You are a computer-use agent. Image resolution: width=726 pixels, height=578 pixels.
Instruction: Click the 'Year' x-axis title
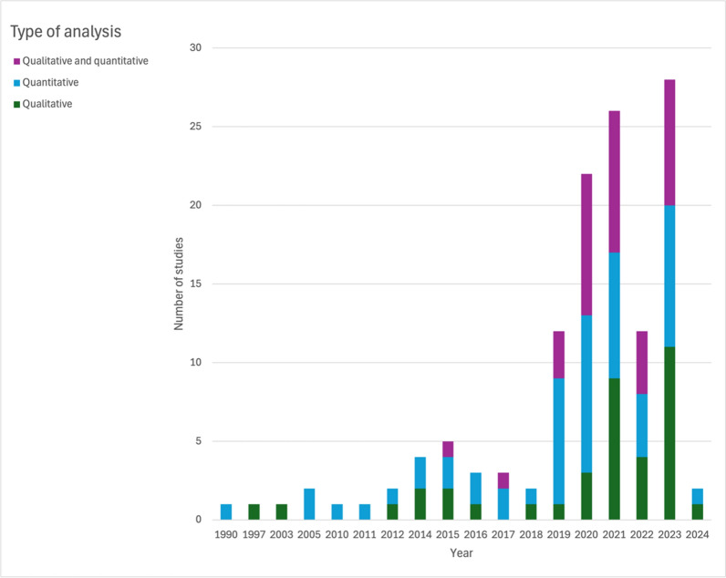(461, 552)
